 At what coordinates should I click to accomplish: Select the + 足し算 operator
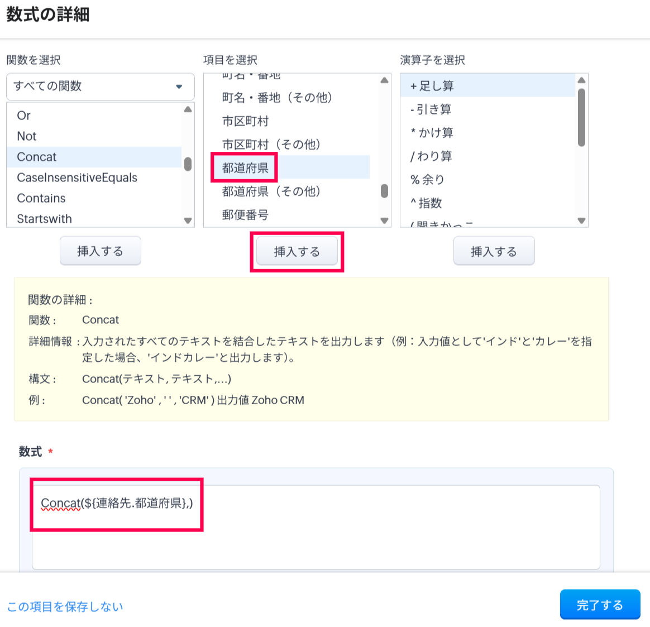pyautogui.click(x=432, y=86)
